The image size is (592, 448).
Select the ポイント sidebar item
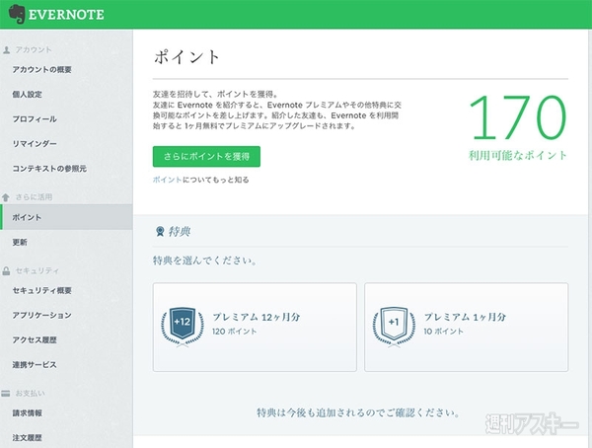coord(66,217)
